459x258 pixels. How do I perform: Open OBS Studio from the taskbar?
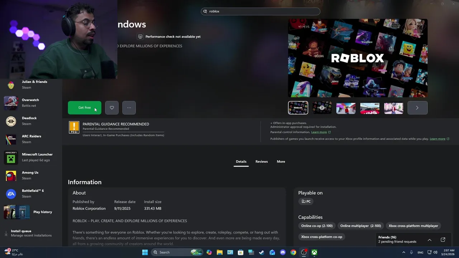coord(304,252)
